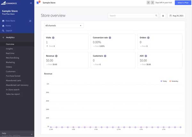This screenshot has height=137, width=192.
Task: Click the magnifier icon in the search field
Action: (x=156, y=16)
